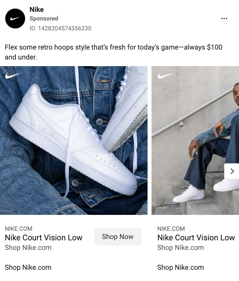This screenshot has width=239, height=281.
Task: Click gray Shop Nike.com under first card
Action: point(28,248)
